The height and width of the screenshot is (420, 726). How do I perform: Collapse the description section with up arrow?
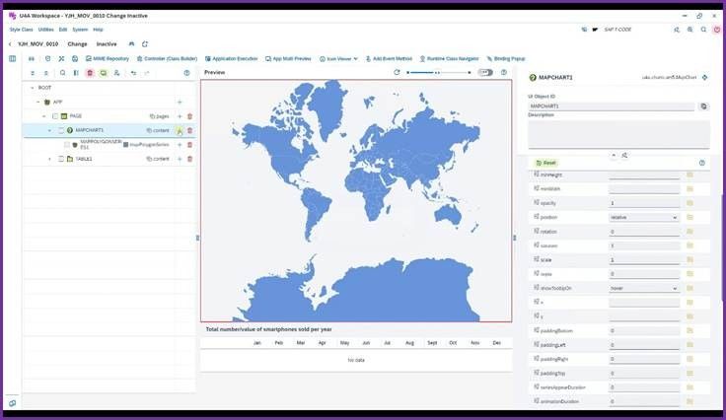pyautogui.click(x=614, y=156)
